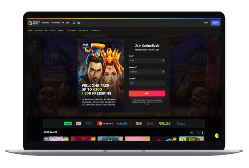This screenshot has height=168, width=249.
Task: Click the Mastercard payment logo
Action: click(105, 124)
